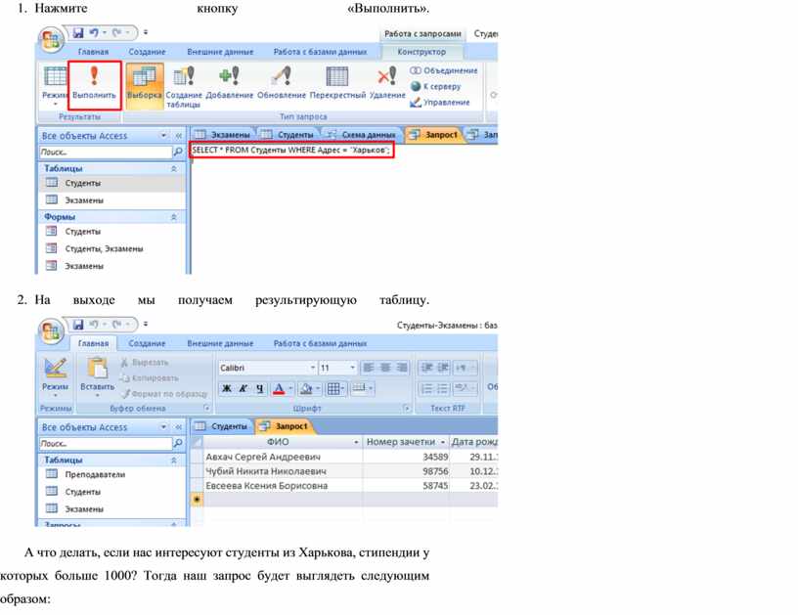Click search magnifier in lower navigation pane

pos(178,443)
